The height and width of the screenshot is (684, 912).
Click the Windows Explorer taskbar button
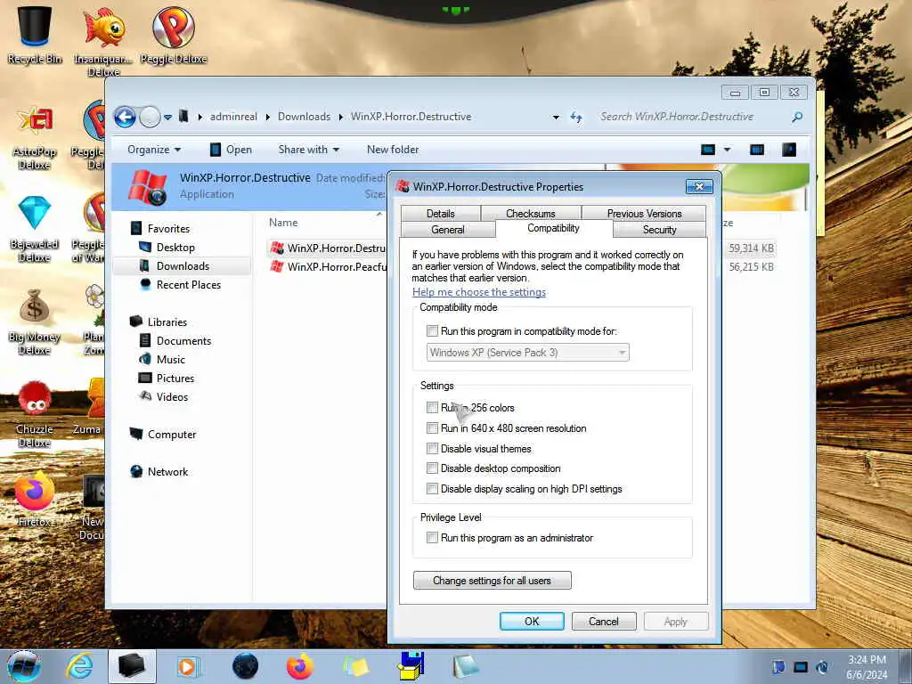(132, 666)
